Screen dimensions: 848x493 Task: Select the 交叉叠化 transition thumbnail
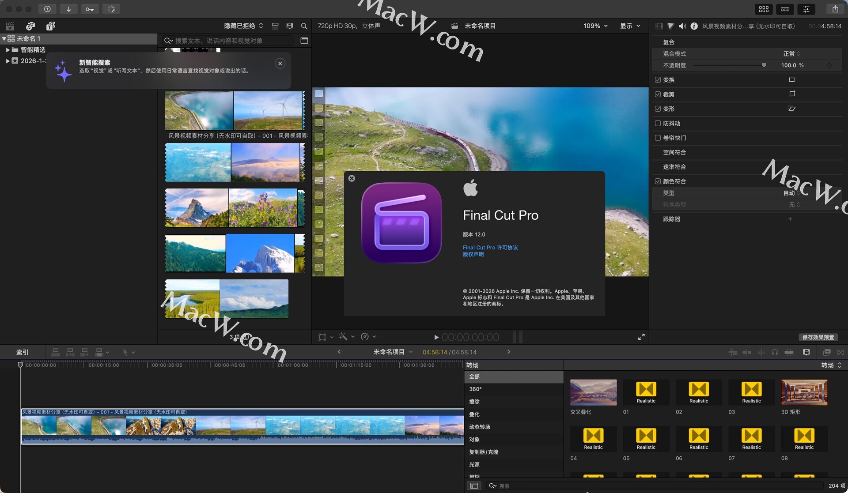(x=593, y=392)
